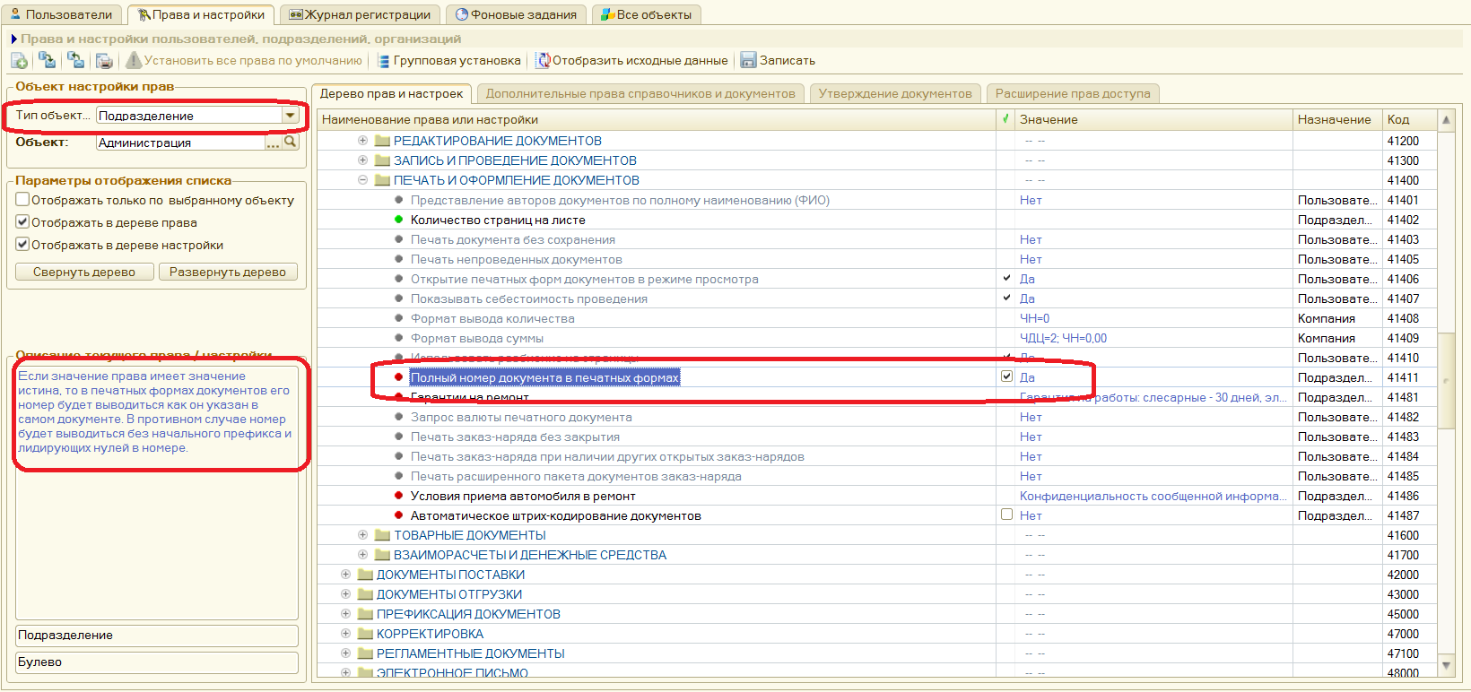Check the Автоматическое штрих-кодирование документов value checkbox
1471x692 pixels.
1006,515
